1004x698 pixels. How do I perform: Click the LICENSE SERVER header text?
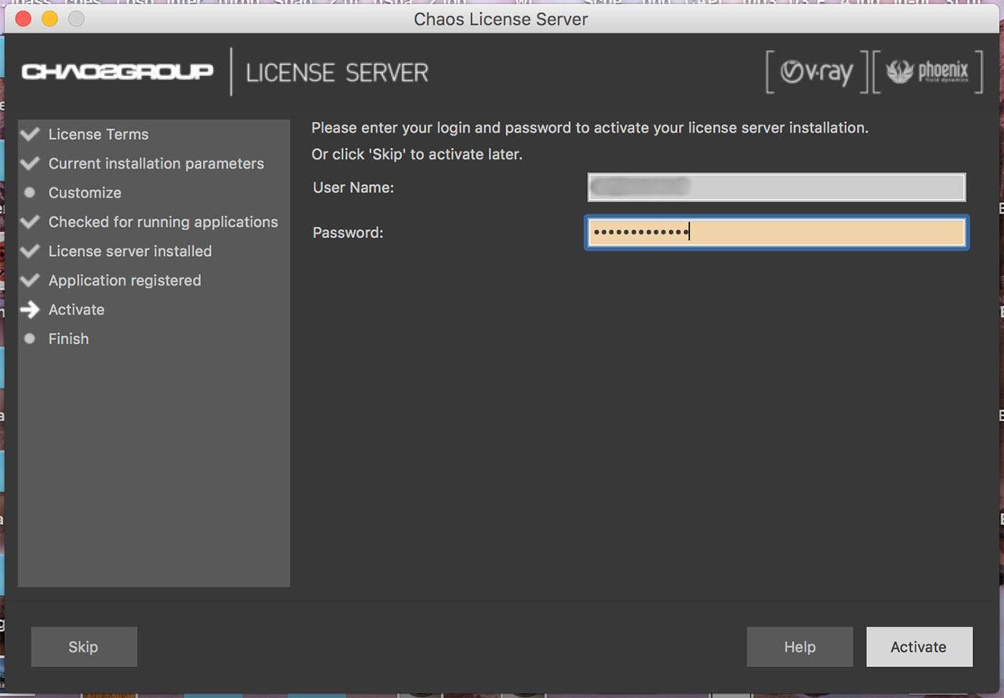click(x=337, y=72)
